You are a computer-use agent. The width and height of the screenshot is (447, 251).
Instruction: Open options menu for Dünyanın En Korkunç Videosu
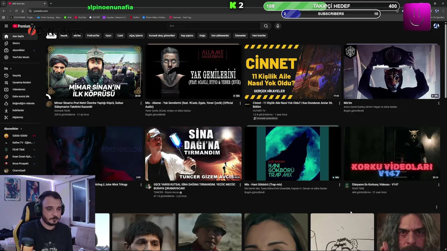[x=439, y=185]
